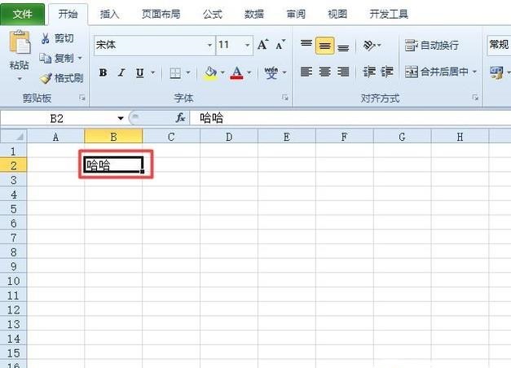Select row 2 header
This screenshot has height=368, width=511.
(x=13, y=166)
